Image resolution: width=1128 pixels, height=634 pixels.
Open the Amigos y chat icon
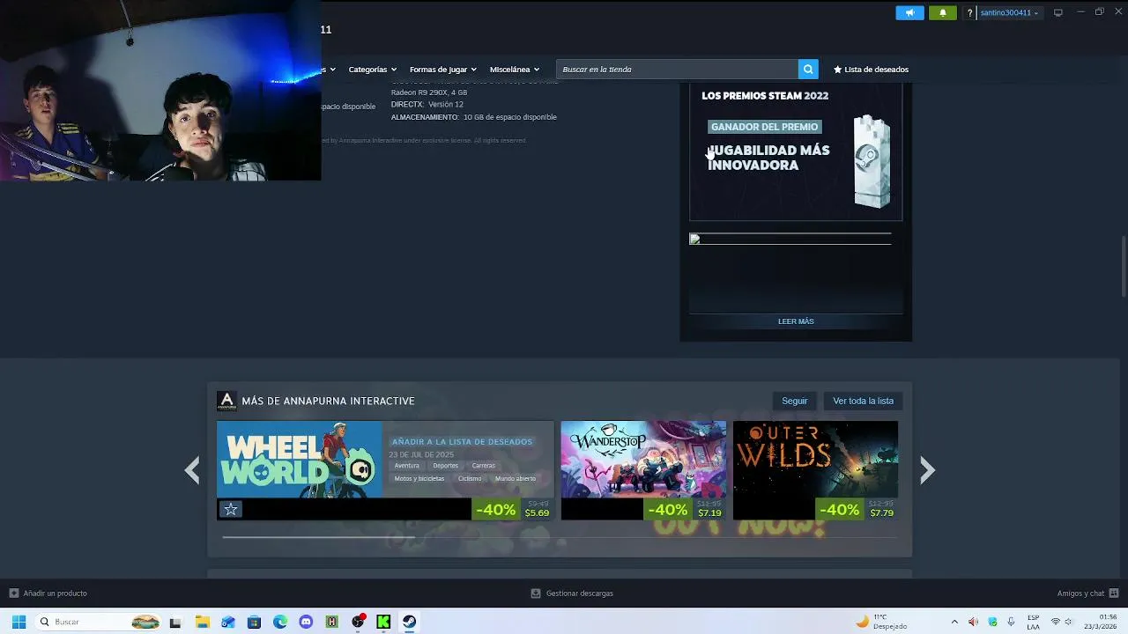(1114, 593)
